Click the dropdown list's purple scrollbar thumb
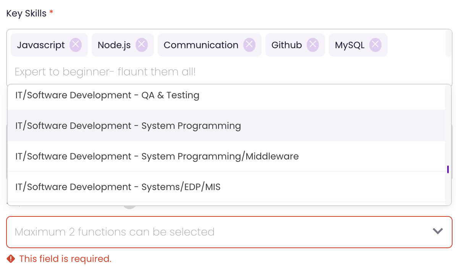Image resolution: width=456 pixels, height=273 pixels. 448,169
